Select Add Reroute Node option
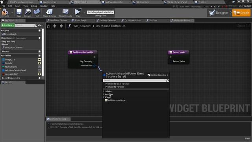 116,100
